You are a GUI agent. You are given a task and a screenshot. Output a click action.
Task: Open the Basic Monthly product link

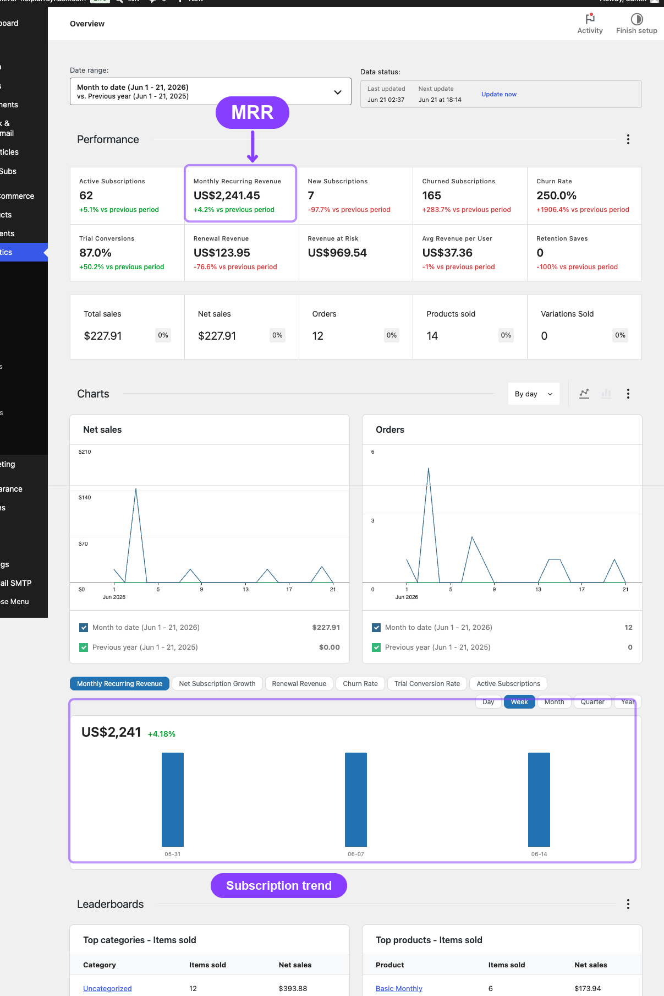tap(399, 988)
